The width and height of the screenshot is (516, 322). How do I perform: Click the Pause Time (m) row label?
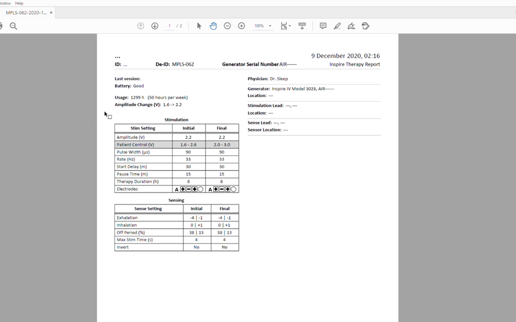[133, 174]
